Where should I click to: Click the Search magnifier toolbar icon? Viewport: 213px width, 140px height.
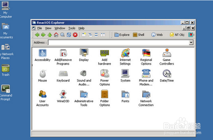point(62,35)
